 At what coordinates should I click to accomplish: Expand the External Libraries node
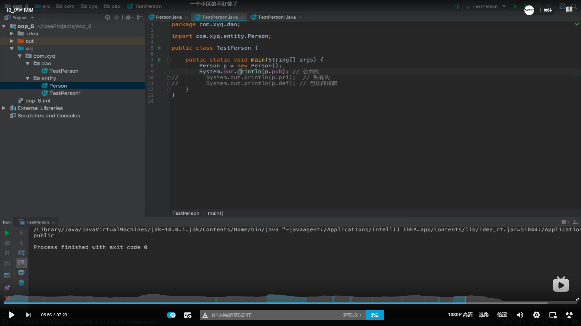pyautogui.click(x=4, y=108)
